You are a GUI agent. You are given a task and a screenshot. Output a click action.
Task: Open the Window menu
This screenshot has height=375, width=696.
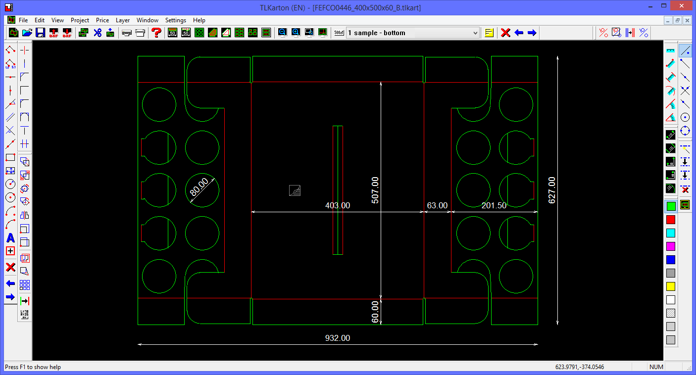click(148, 20)
